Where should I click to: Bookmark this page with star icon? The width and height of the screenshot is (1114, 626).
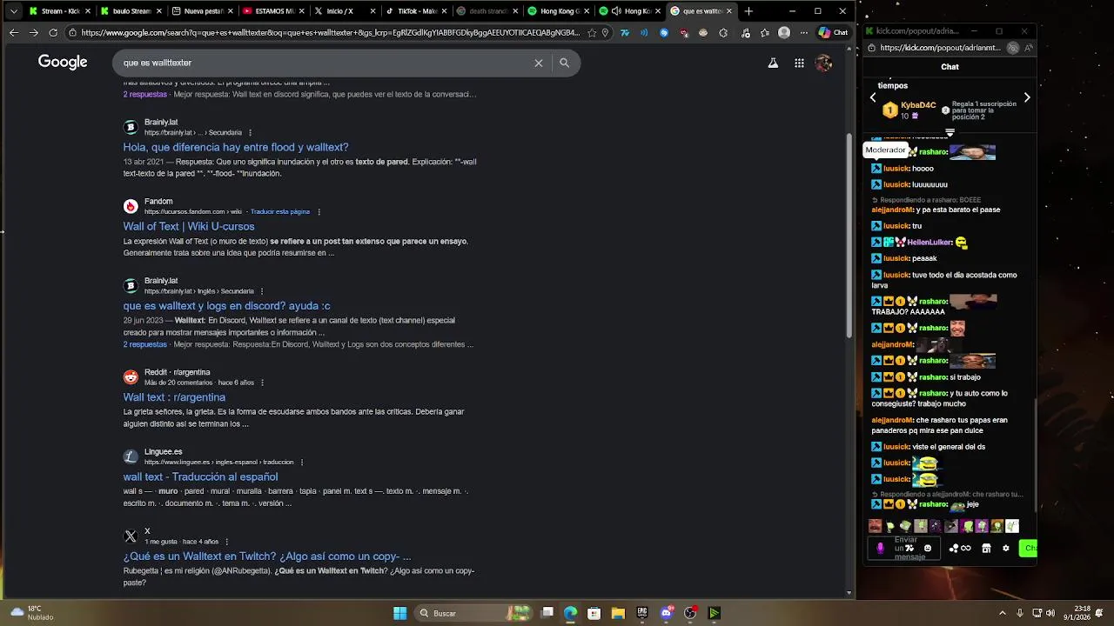592,33
